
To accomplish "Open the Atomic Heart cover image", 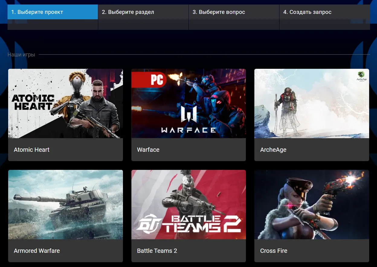I will click(x=66, y=103).
